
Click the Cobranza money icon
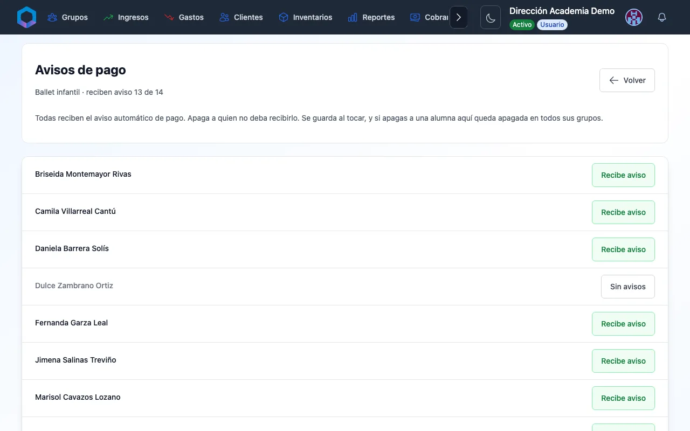[x=415, y=17]
